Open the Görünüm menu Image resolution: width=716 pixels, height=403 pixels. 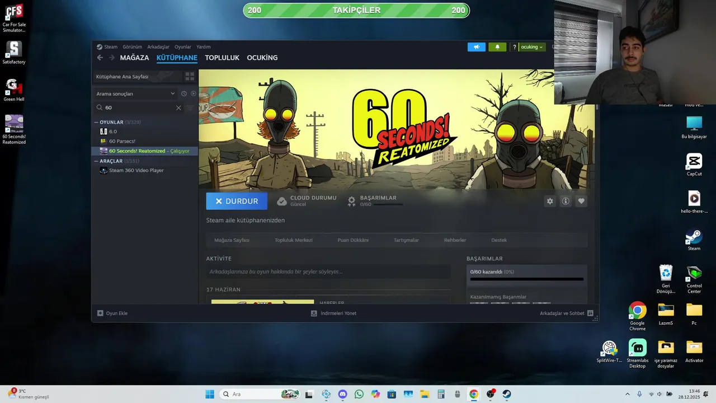click(132, 47)
